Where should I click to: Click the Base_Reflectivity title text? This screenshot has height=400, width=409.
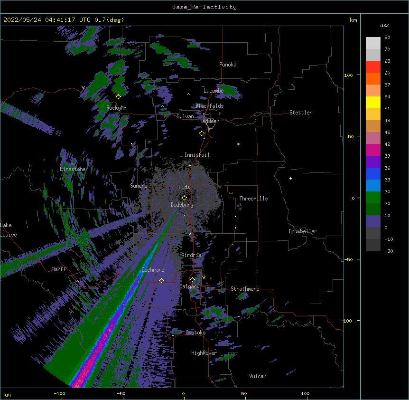click(204, 7)
